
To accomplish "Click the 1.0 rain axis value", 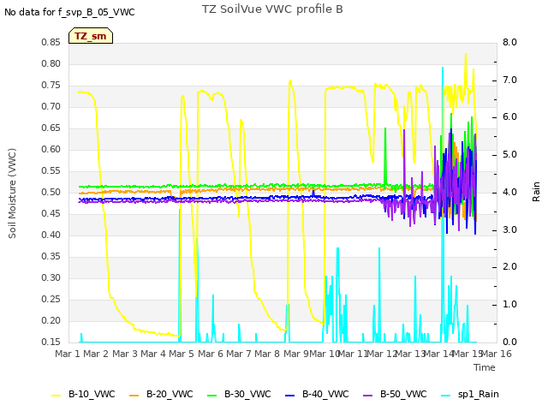I will click(510, 305).
